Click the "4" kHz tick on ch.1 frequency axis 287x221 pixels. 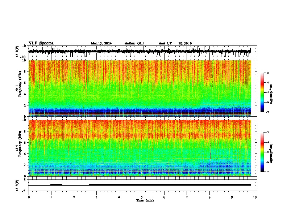[25, 94]
